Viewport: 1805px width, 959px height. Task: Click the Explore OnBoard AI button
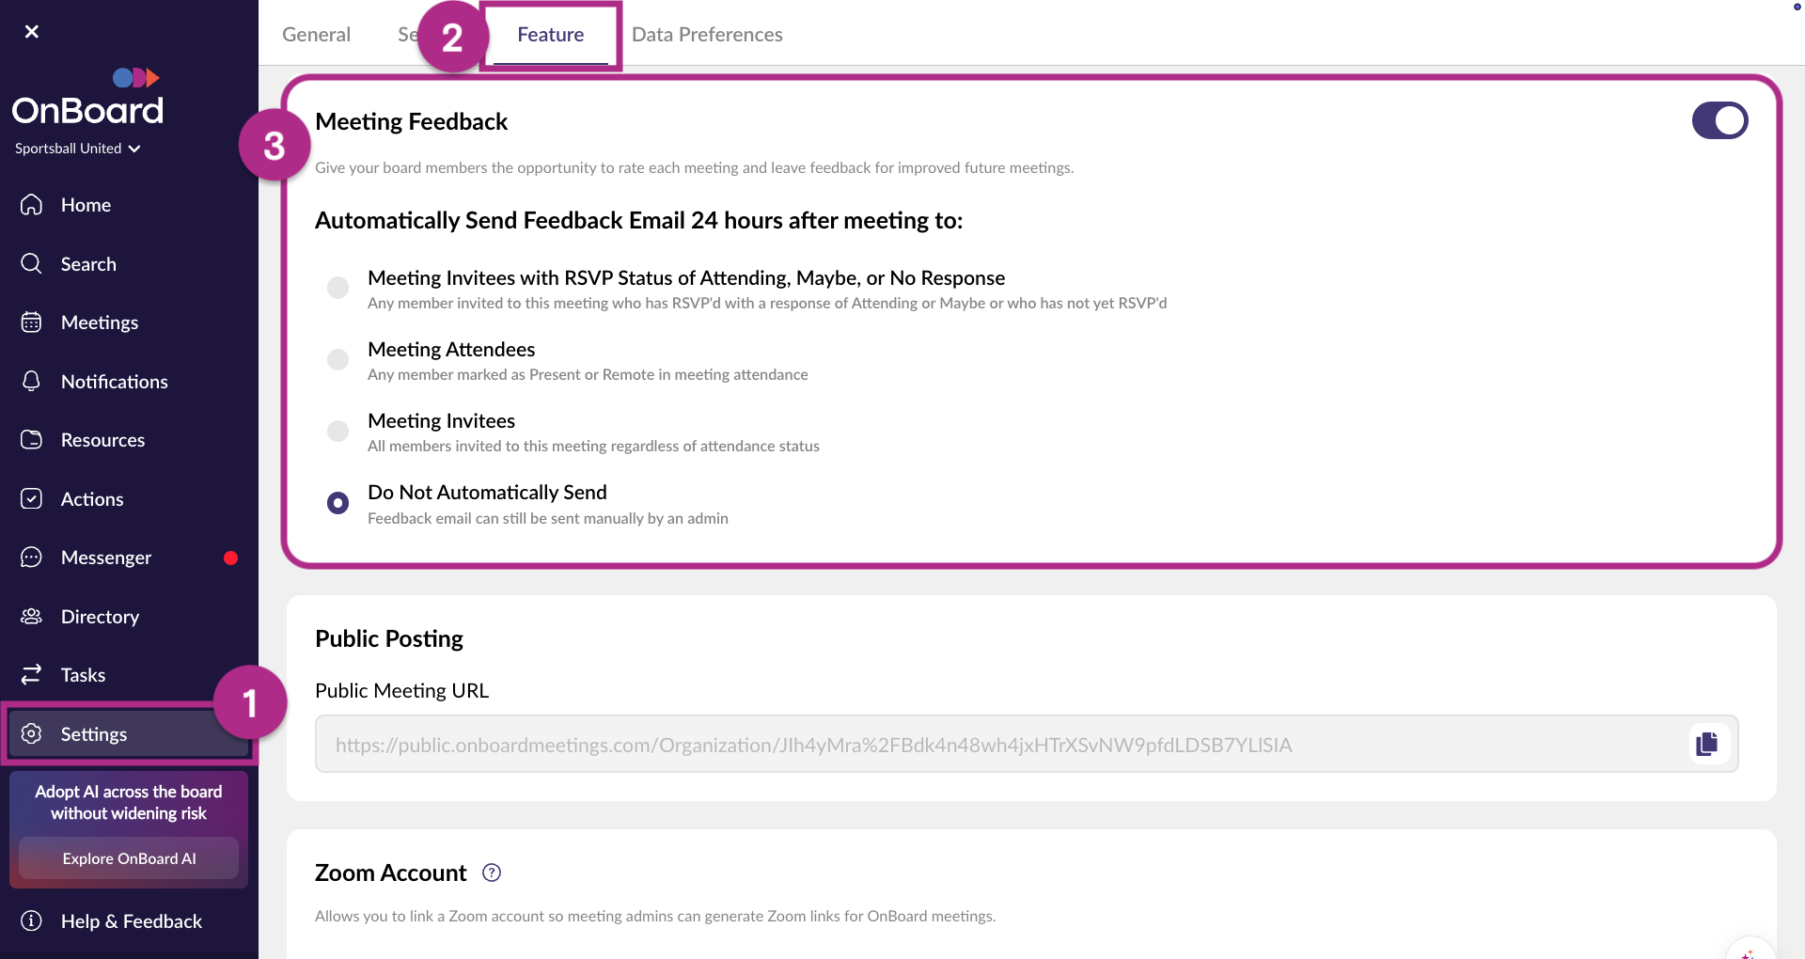(x=128, y=857)
